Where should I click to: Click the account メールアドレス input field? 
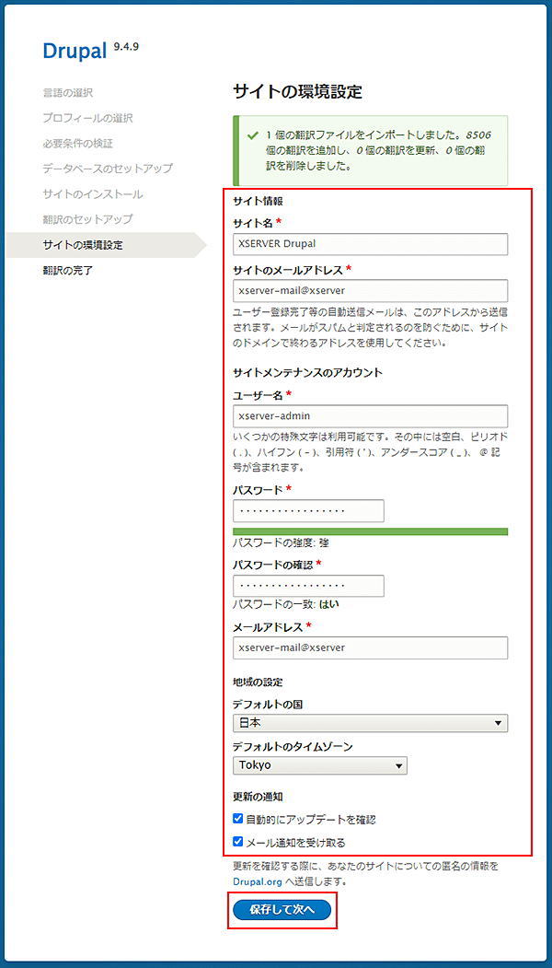click(x=370, y=648)
